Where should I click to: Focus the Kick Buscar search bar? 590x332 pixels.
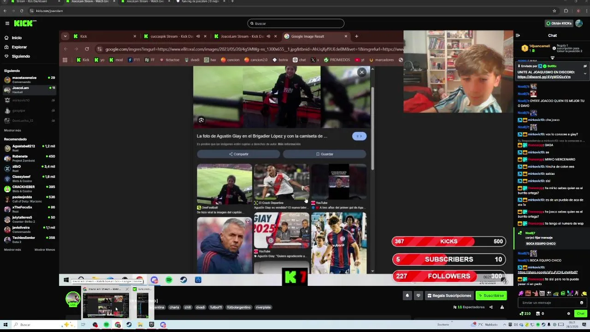(x=296, y=24)
